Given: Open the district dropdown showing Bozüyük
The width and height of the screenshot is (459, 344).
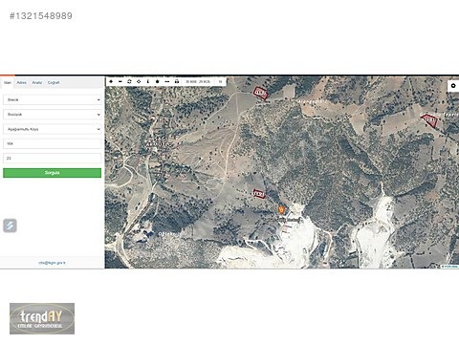Looking at the screenshot, I should click(53, 115).
